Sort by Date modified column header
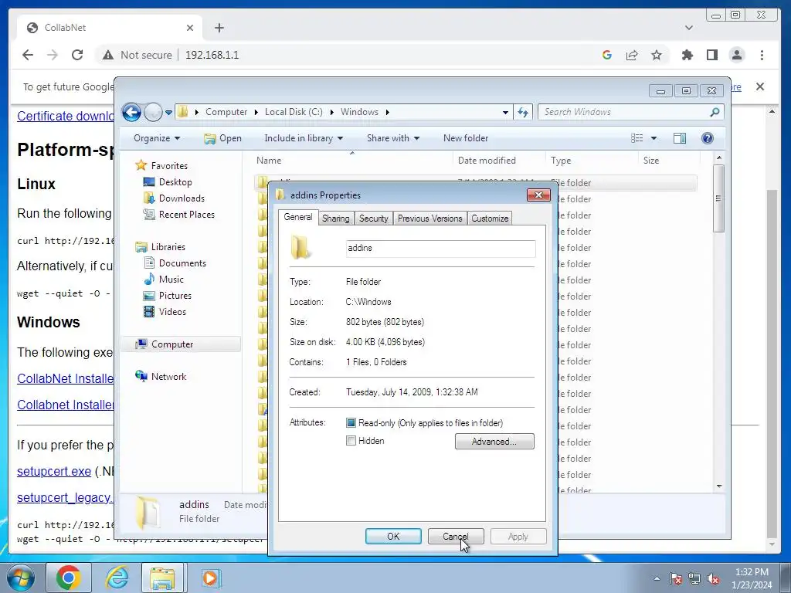This screenshot has width=791, height=593. point(487,161)
